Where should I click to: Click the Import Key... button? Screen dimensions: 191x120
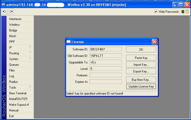[x=141, y=65]
